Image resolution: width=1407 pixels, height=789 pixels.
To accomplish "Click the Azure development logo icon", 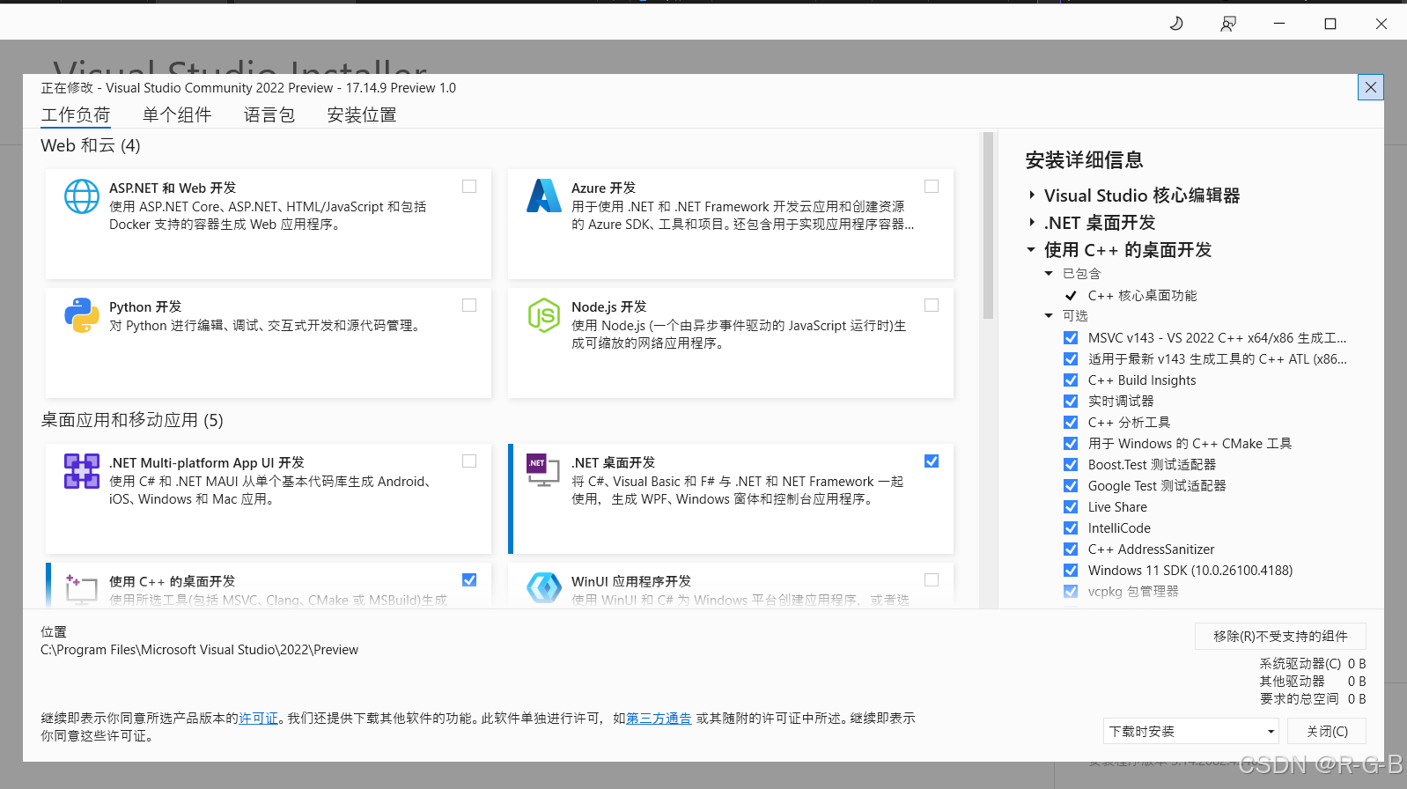I will [544, 195].
